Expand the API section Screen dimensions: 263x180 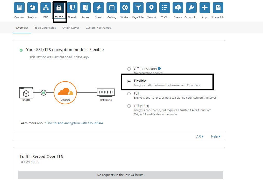coord(200,136)
